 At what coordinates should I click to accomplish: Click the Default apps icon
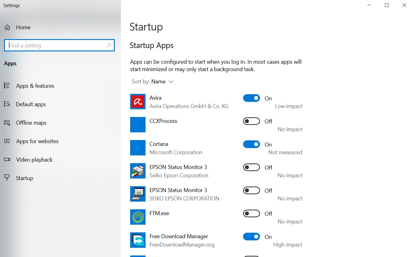coord(7,104)
